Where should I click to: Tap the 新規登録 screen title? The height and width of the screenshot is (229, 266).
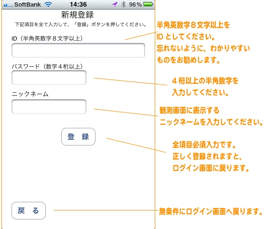[x=77, y=15]
